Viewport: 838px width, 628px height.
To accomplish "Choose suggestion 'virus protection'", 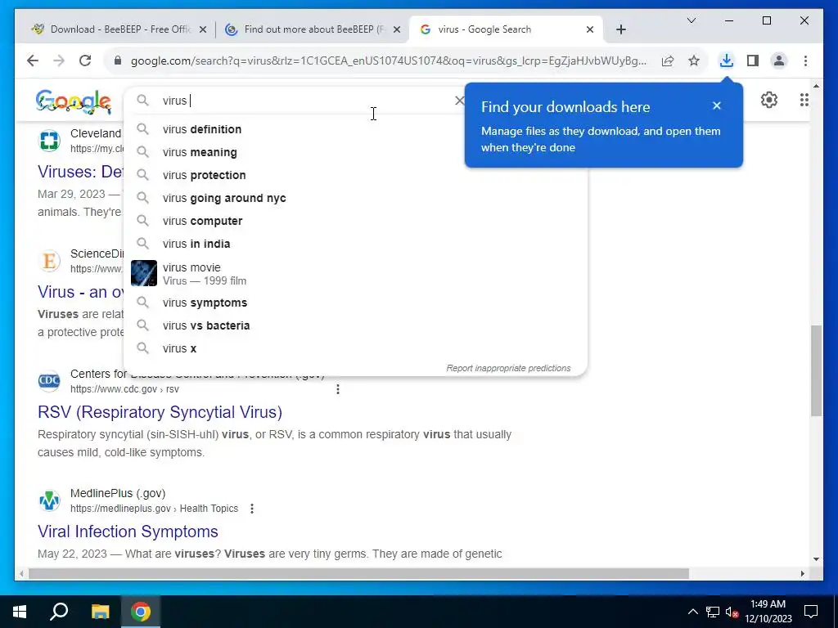I will click(355, 175).
